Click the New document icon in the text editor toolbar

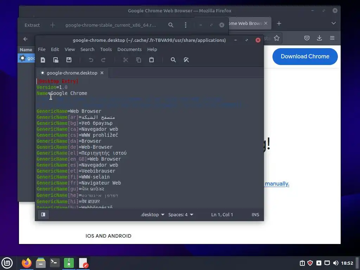click(43, 60)
